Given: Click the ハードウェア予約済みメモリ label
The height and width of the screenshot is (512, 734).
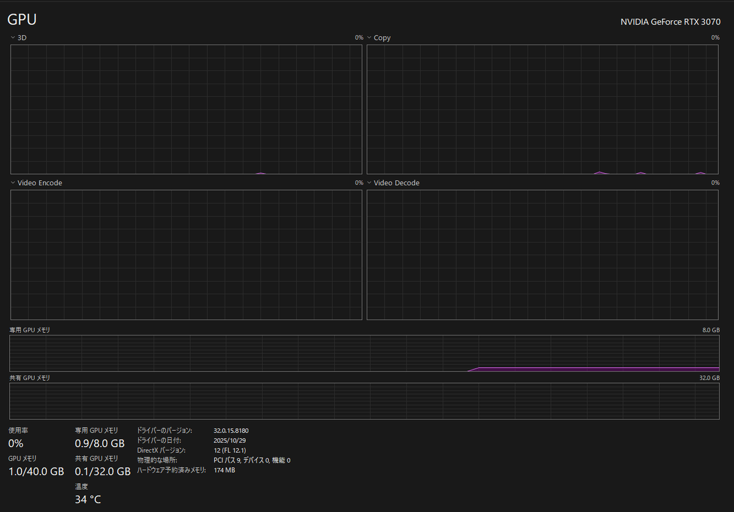Looking at the screenshot, I should (171, 470).
